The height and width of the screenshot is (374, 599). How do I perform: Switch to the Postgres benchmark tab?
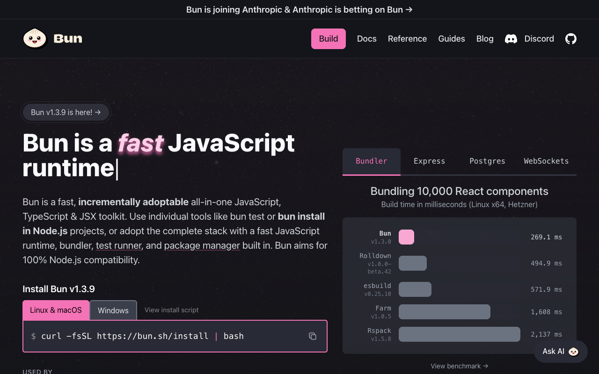487,161
